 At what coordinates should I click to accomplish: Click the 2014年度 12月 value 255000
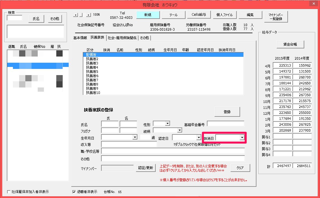tap(302, 113)
